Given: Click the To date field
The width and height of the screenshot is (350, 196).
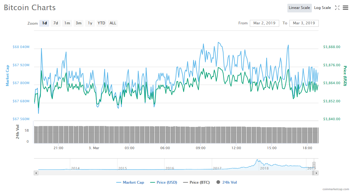Looking at the screenshot, I should [304, 23].
